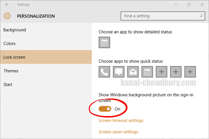Screen dimensions: 209x139
Task: Click the PERSONALIZATION heading text
Action: [36, 16]
